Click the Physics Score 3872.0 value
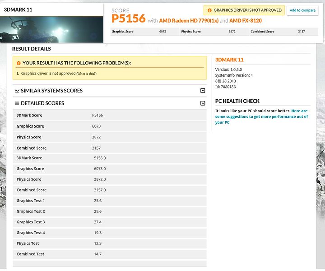The height and width of the screenshot is (271, 325). [100, 179]
